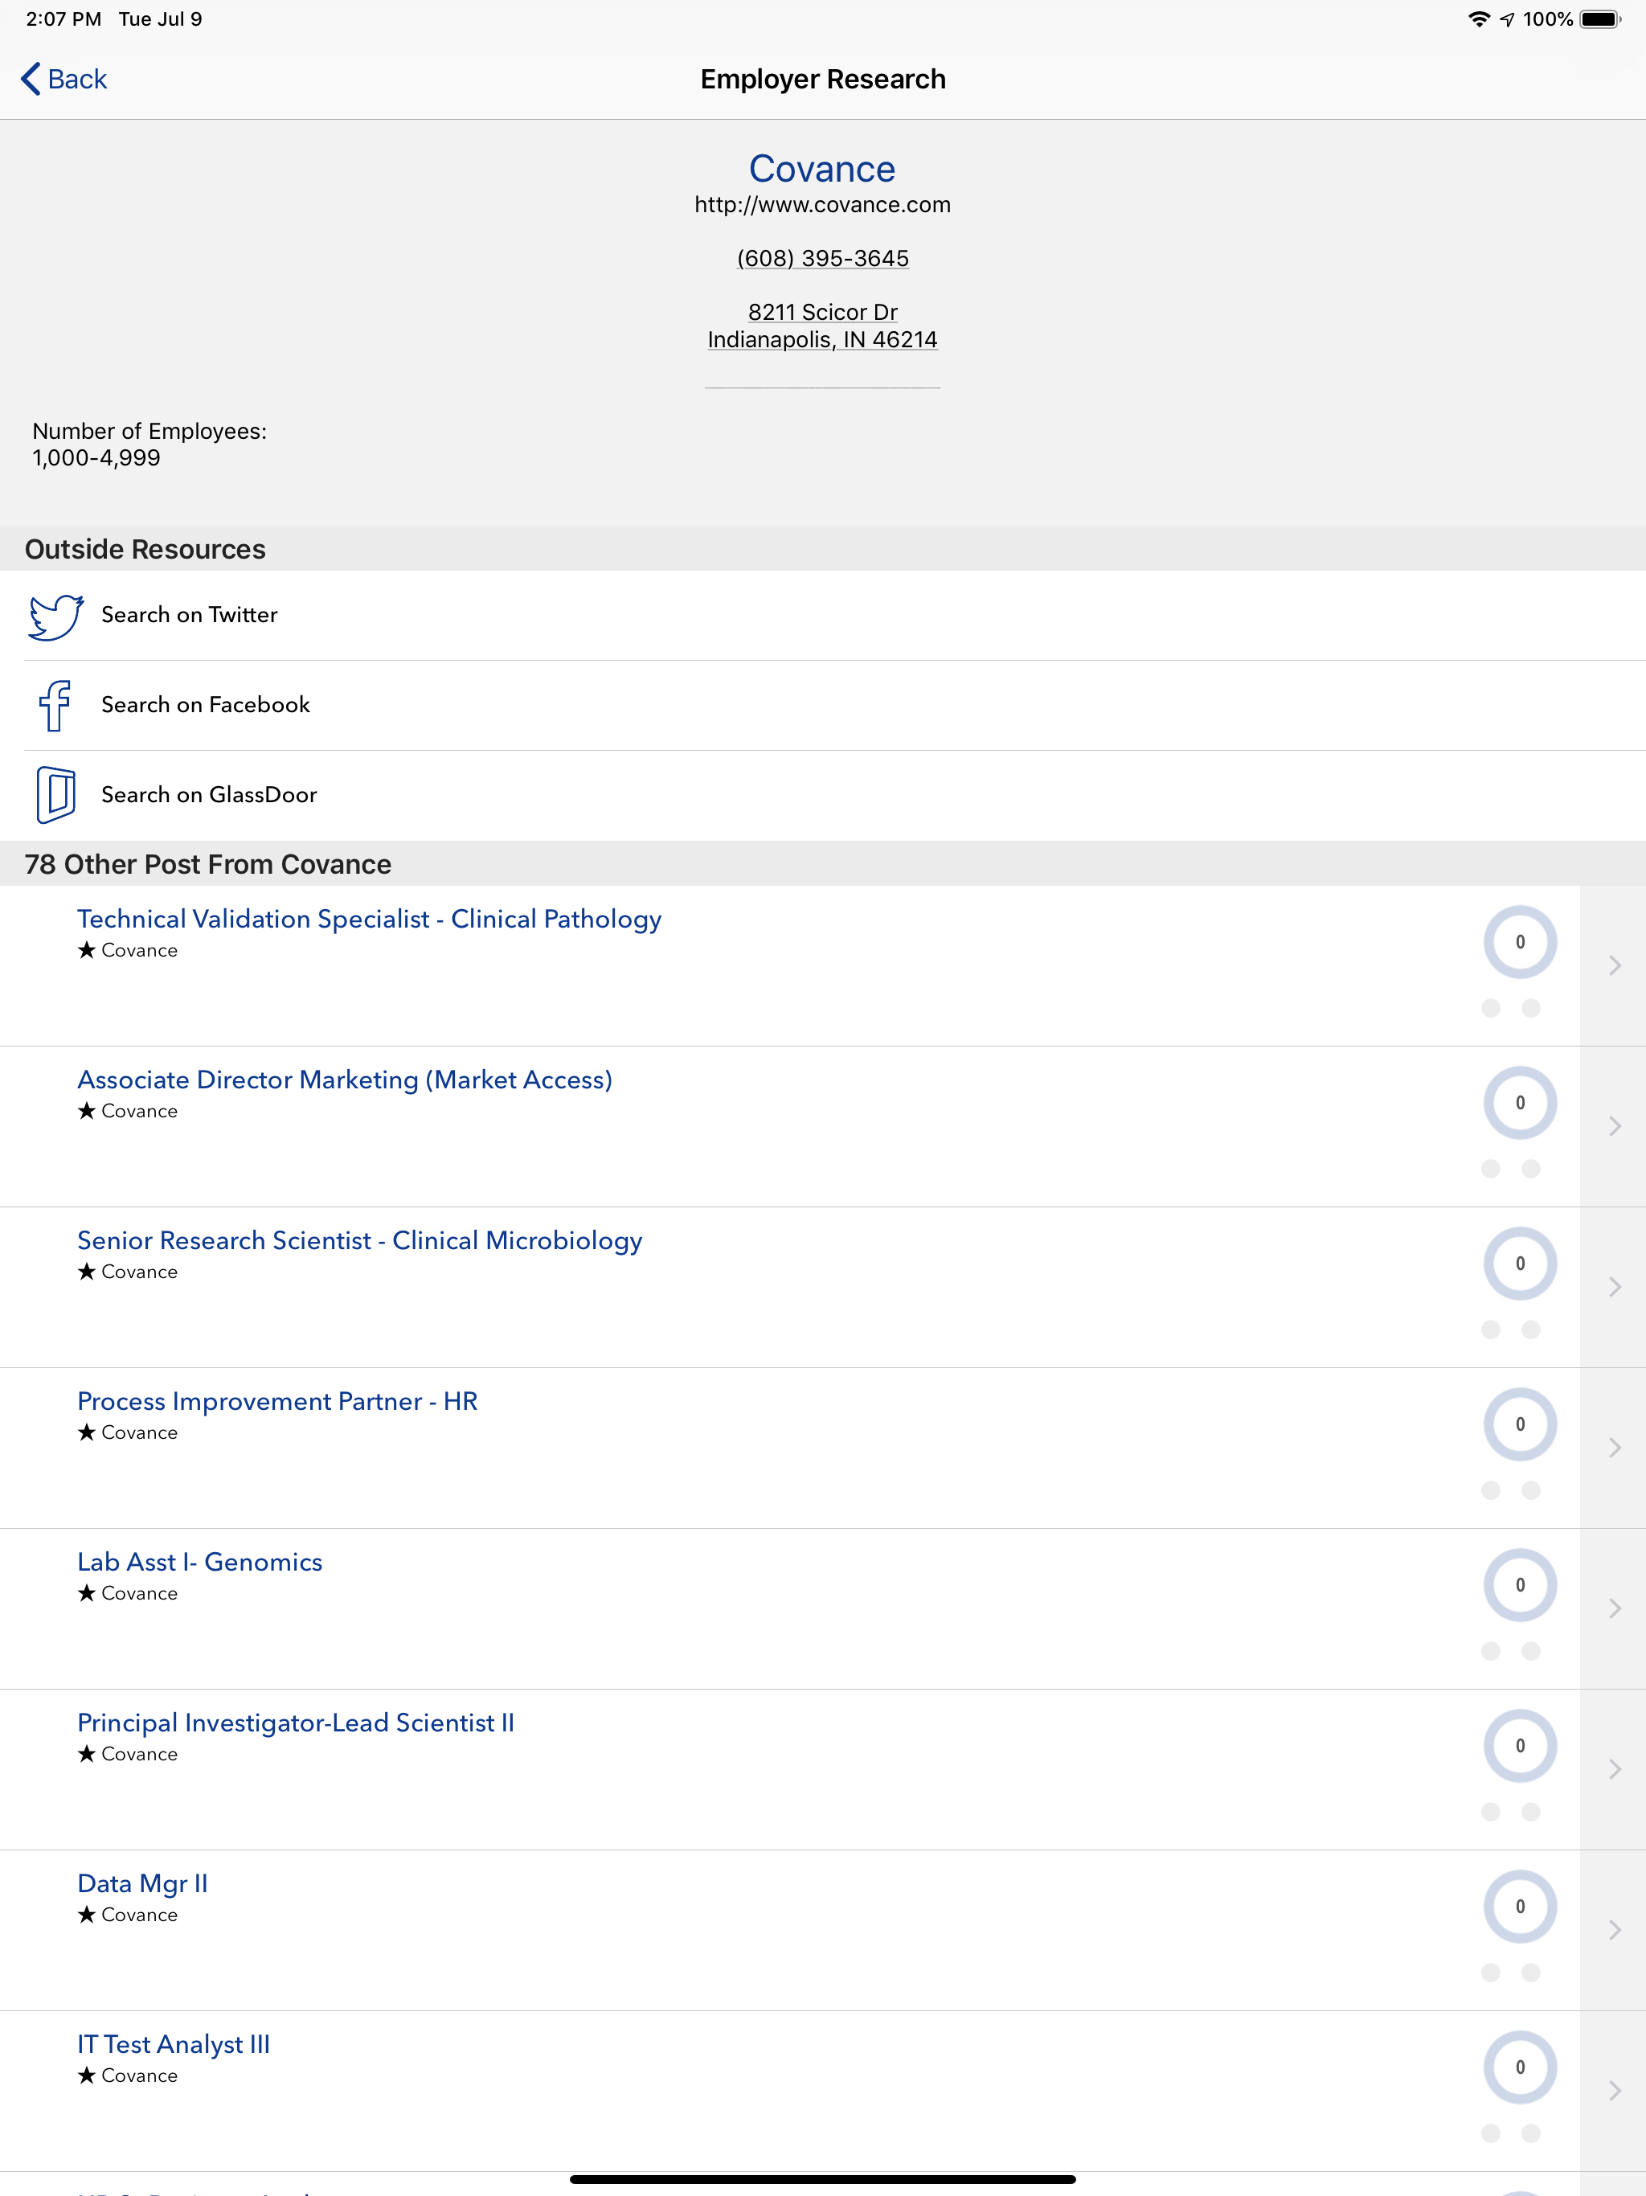Tap the Wi-Fi status icon
The image size is (1646, 2196).
click(x=1479, y=18)
